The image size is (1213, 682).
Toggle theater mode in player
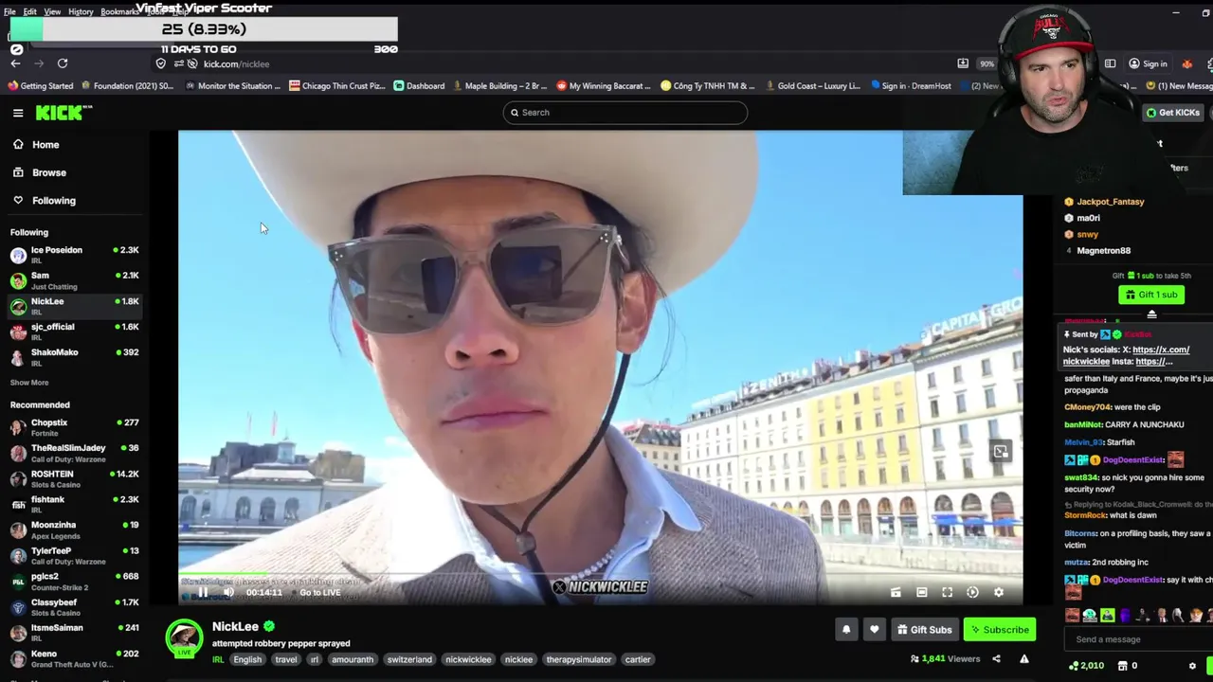[921, 593]
